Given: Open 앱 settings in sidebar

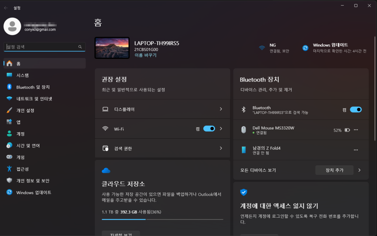Looking at the screenshot, I should click(x=45, y=122).
